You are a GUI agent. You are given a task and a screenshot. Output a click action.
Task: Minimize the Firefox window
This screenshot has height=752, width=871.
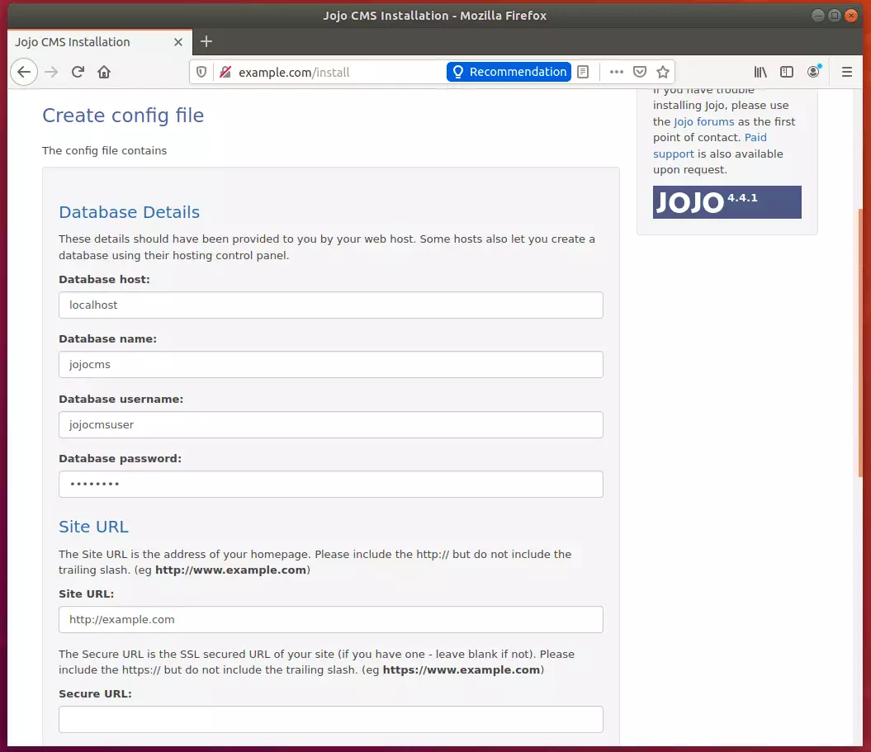tap(817, 16)
